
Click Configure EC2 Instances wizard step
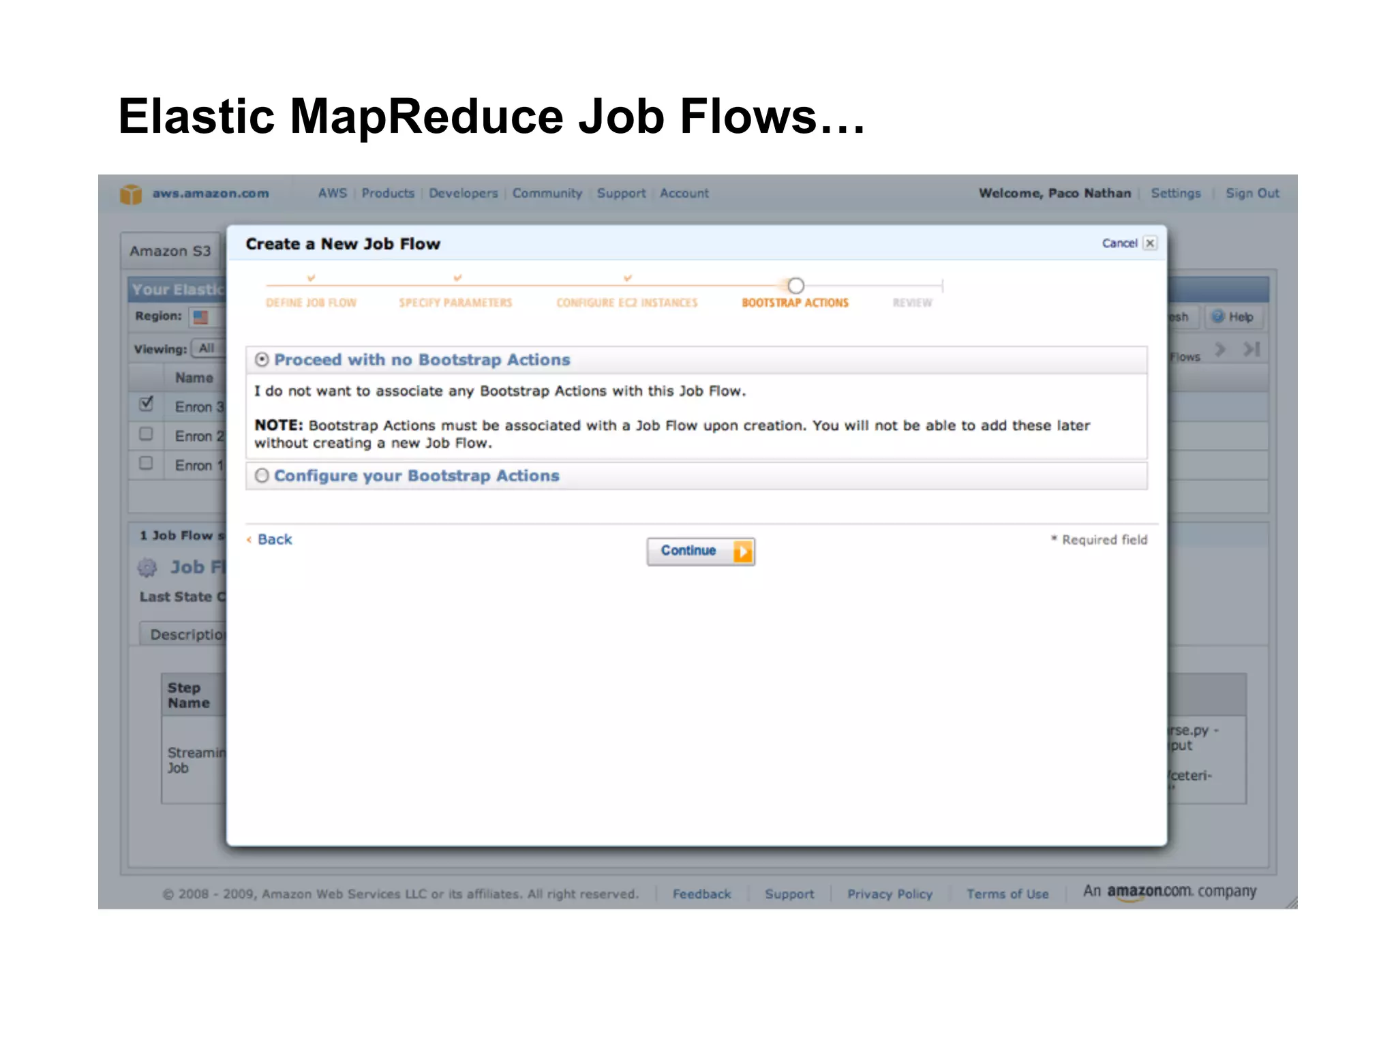pyautogui.click(x=627, y=303)
